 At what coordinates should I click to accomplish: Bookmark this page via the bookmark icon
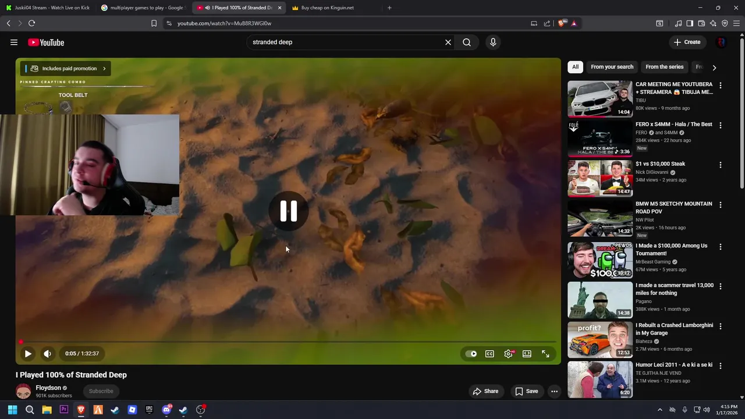coord(154,23)
